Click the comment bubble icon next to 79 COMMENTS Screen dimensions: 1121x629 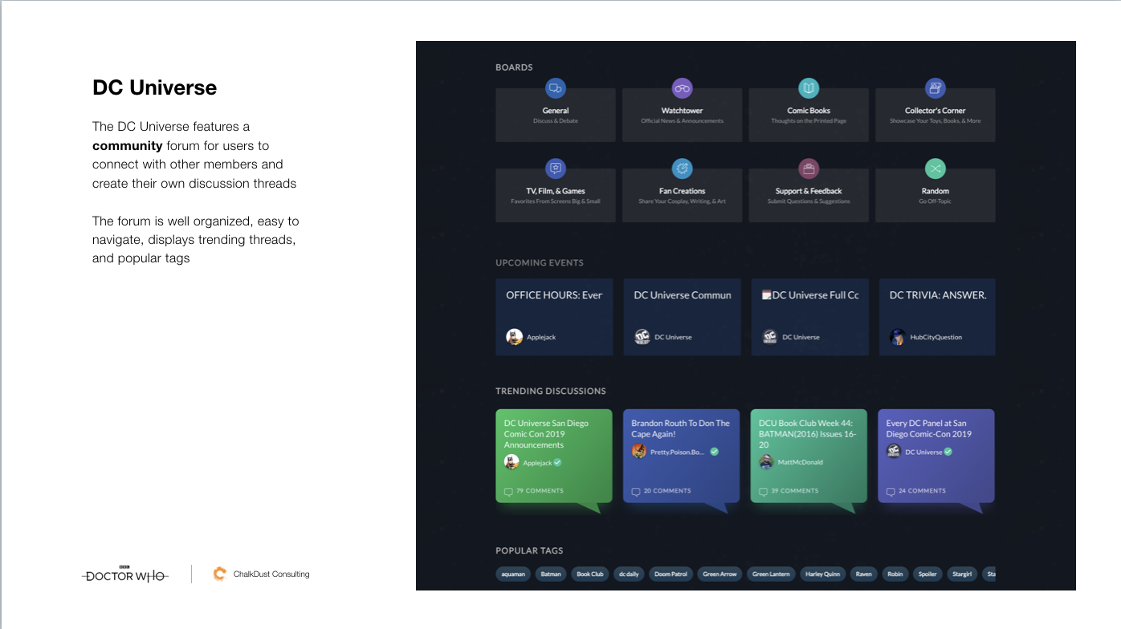click(508, 491)
